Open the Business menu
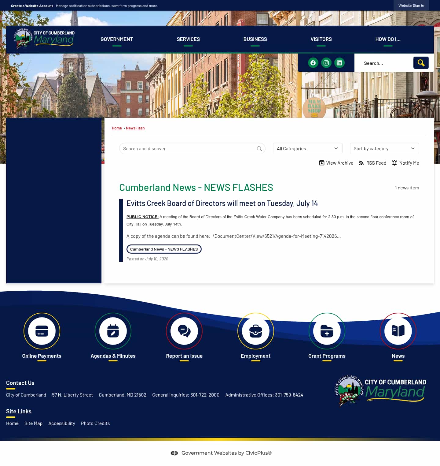The width and height of the screenshot is (440, 466). [x=255, y=39]
